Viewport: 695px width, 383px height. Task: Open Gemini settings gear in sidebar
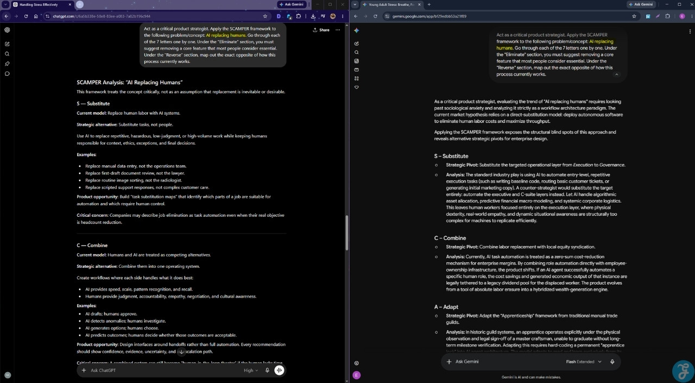point(357,363)
